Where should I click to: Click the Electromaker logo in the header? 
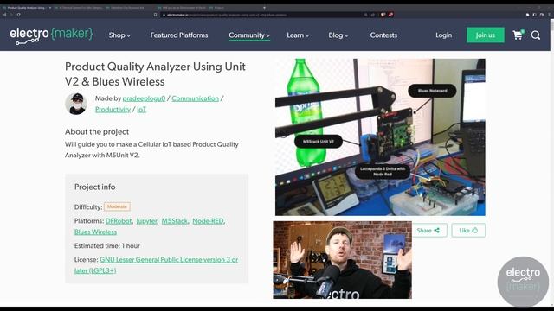point(51,35)
